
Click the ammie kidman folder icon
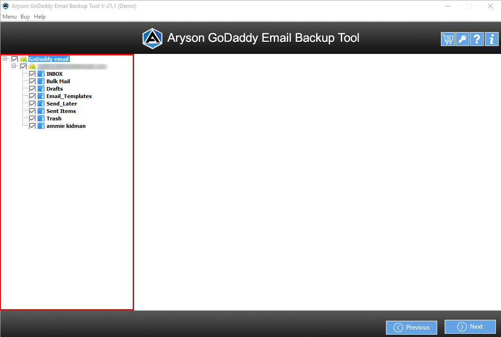(41, 126)
